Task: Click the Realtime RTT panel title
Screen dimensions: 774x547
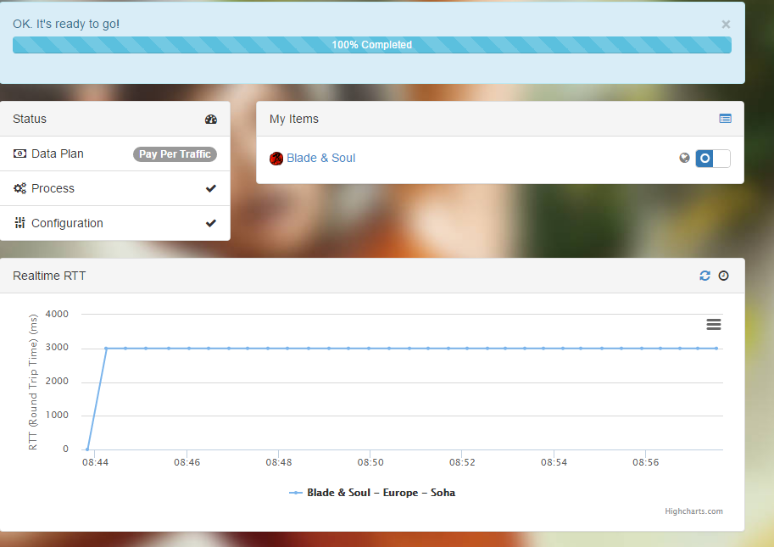Action: (x=49, y=276)
